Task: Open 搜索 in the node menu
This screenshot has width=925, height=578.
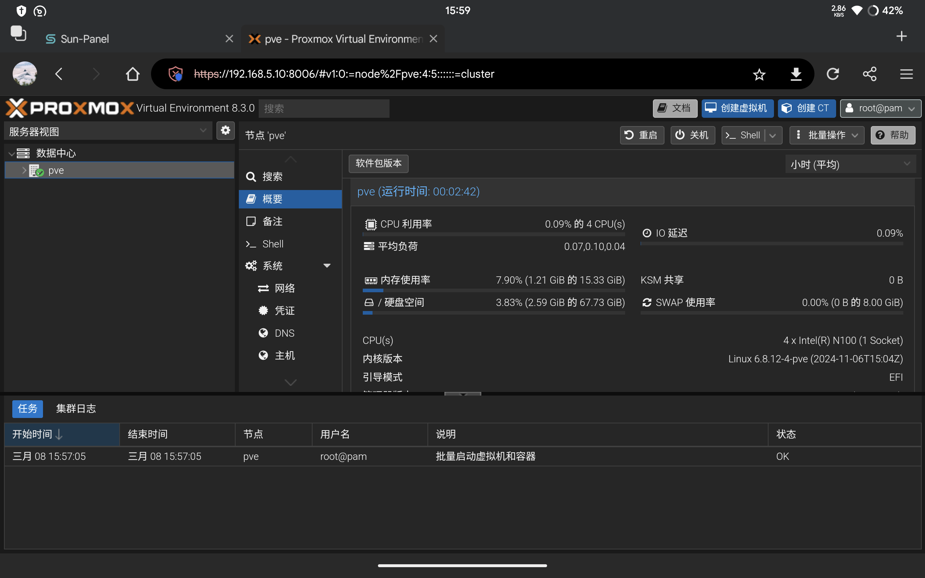Action: point(290,177)
